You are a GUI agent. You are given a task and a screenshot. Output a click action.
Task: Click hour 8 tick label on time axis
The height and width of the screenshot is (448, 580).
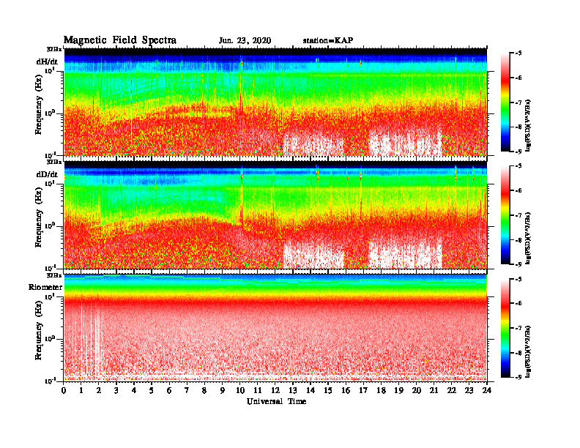pyautogui.click(x=204, y=390)
